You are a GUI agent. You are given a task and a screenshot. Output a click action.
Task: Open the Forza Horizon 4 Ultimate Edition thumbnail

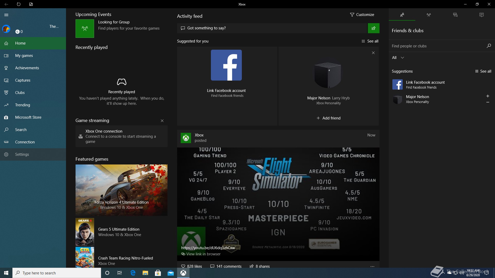[121, 190]
